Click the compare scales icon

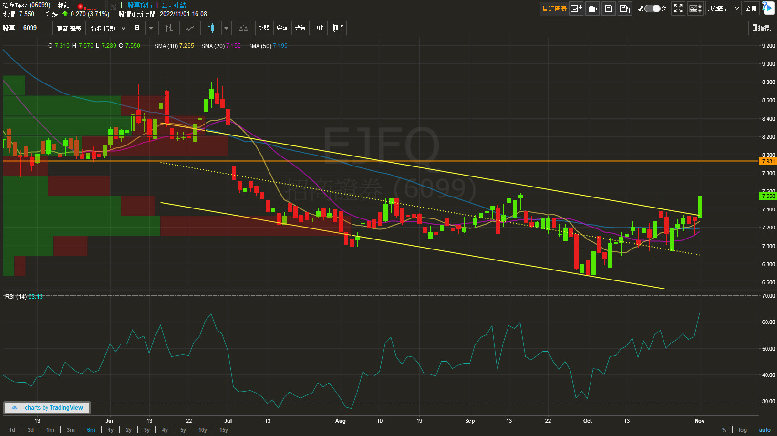[243, 28]
